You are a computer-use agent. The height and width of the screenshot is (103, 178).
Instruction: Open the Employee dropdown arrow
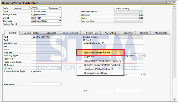click(142, 55)
